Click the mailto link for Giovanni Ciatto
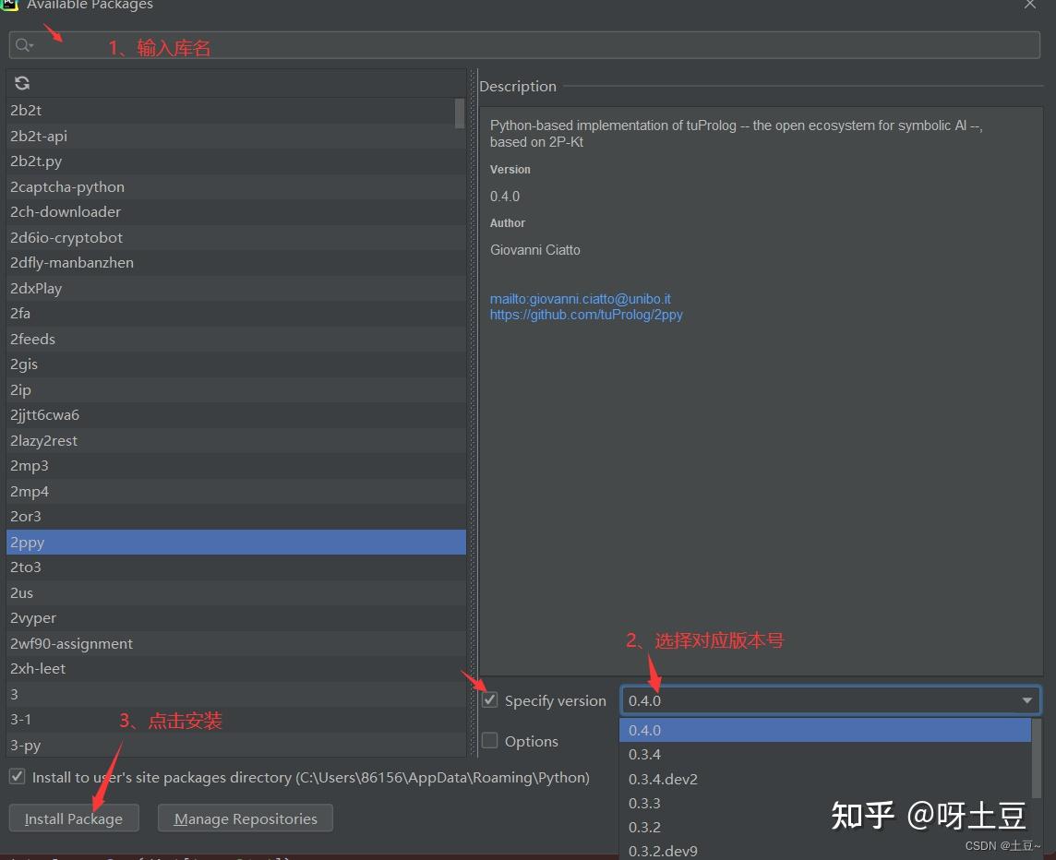Screen dimensions: 1056x860 pos(580,298)
